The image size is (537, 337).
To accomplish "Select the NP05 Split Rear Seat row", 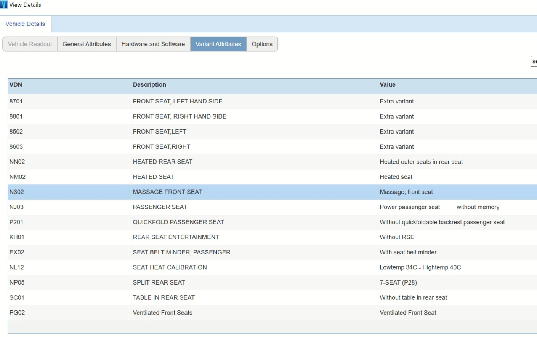I will [x=159, y=283].
